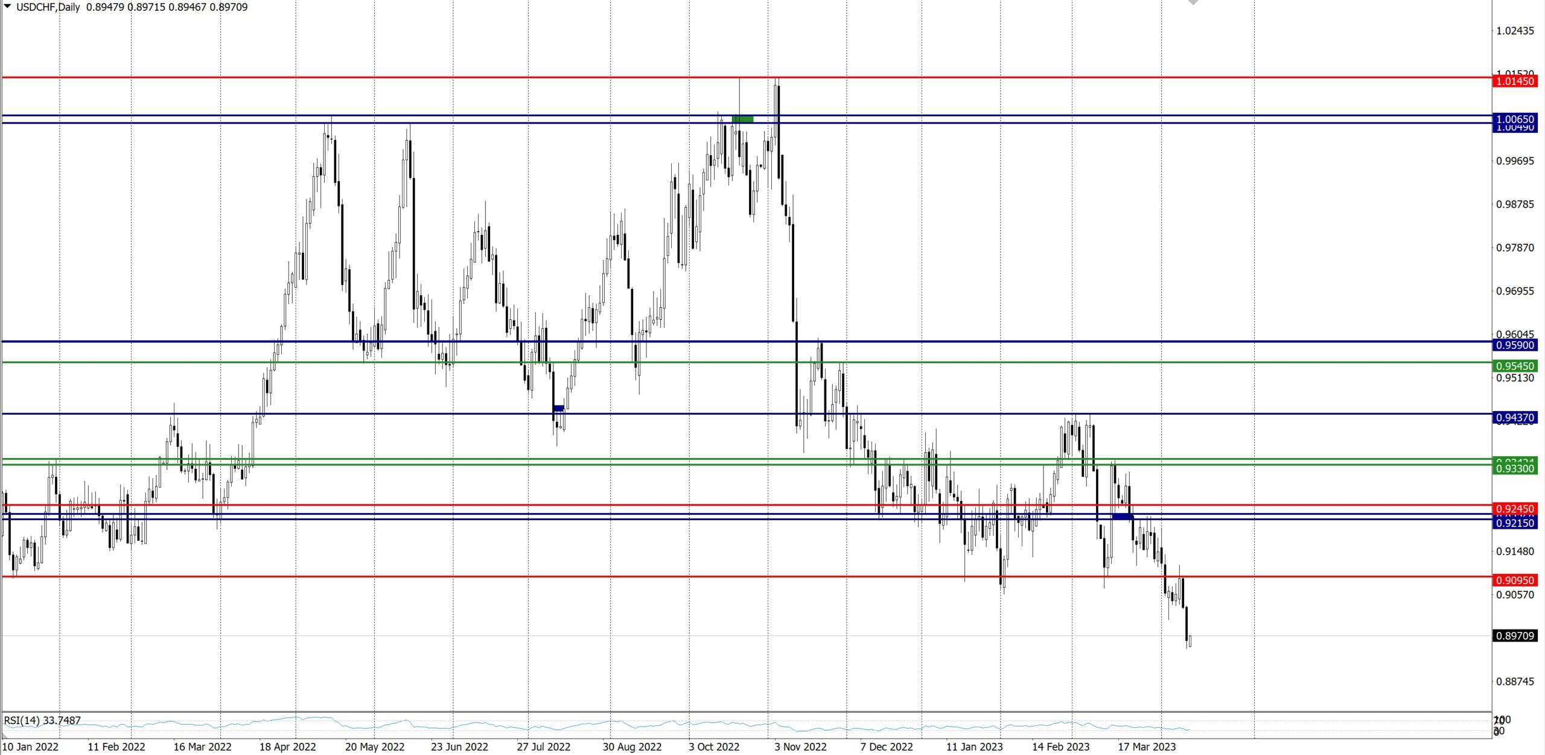
Task: Select blue rectangle marker near 0.94370 line
Action: pyautogui.click(x=559, y=409)
